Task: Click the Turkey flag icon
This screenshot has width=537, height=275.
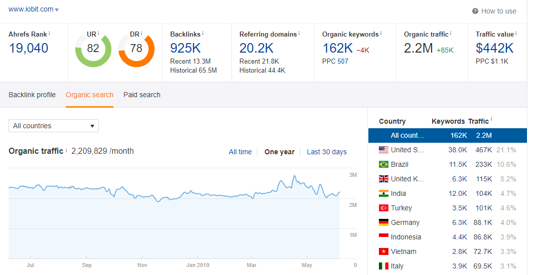Action: (x=383, y=208)
